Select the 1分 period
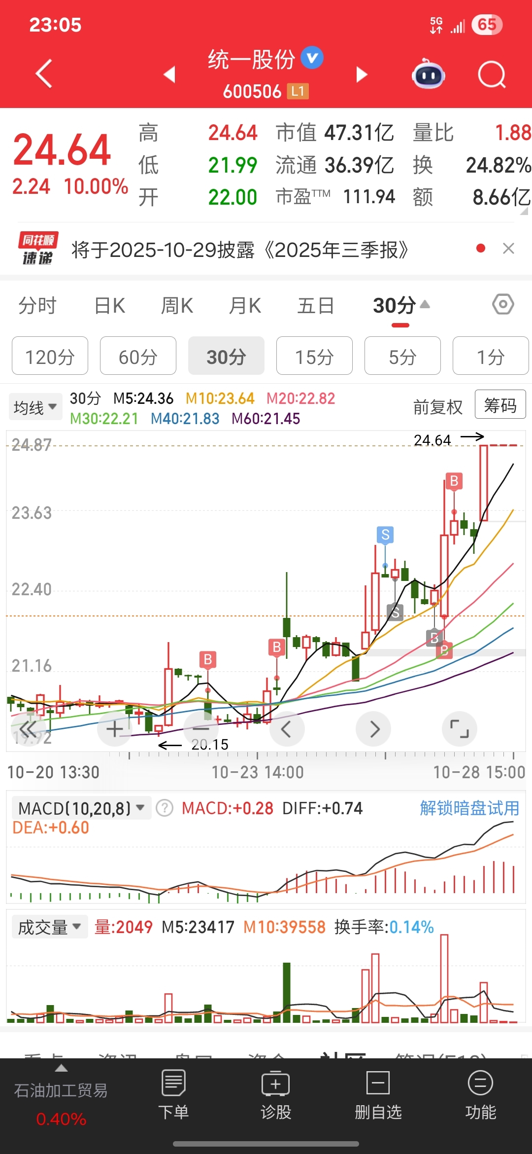The height and width of the screenshot is (1154, 532). click(491, 356)
